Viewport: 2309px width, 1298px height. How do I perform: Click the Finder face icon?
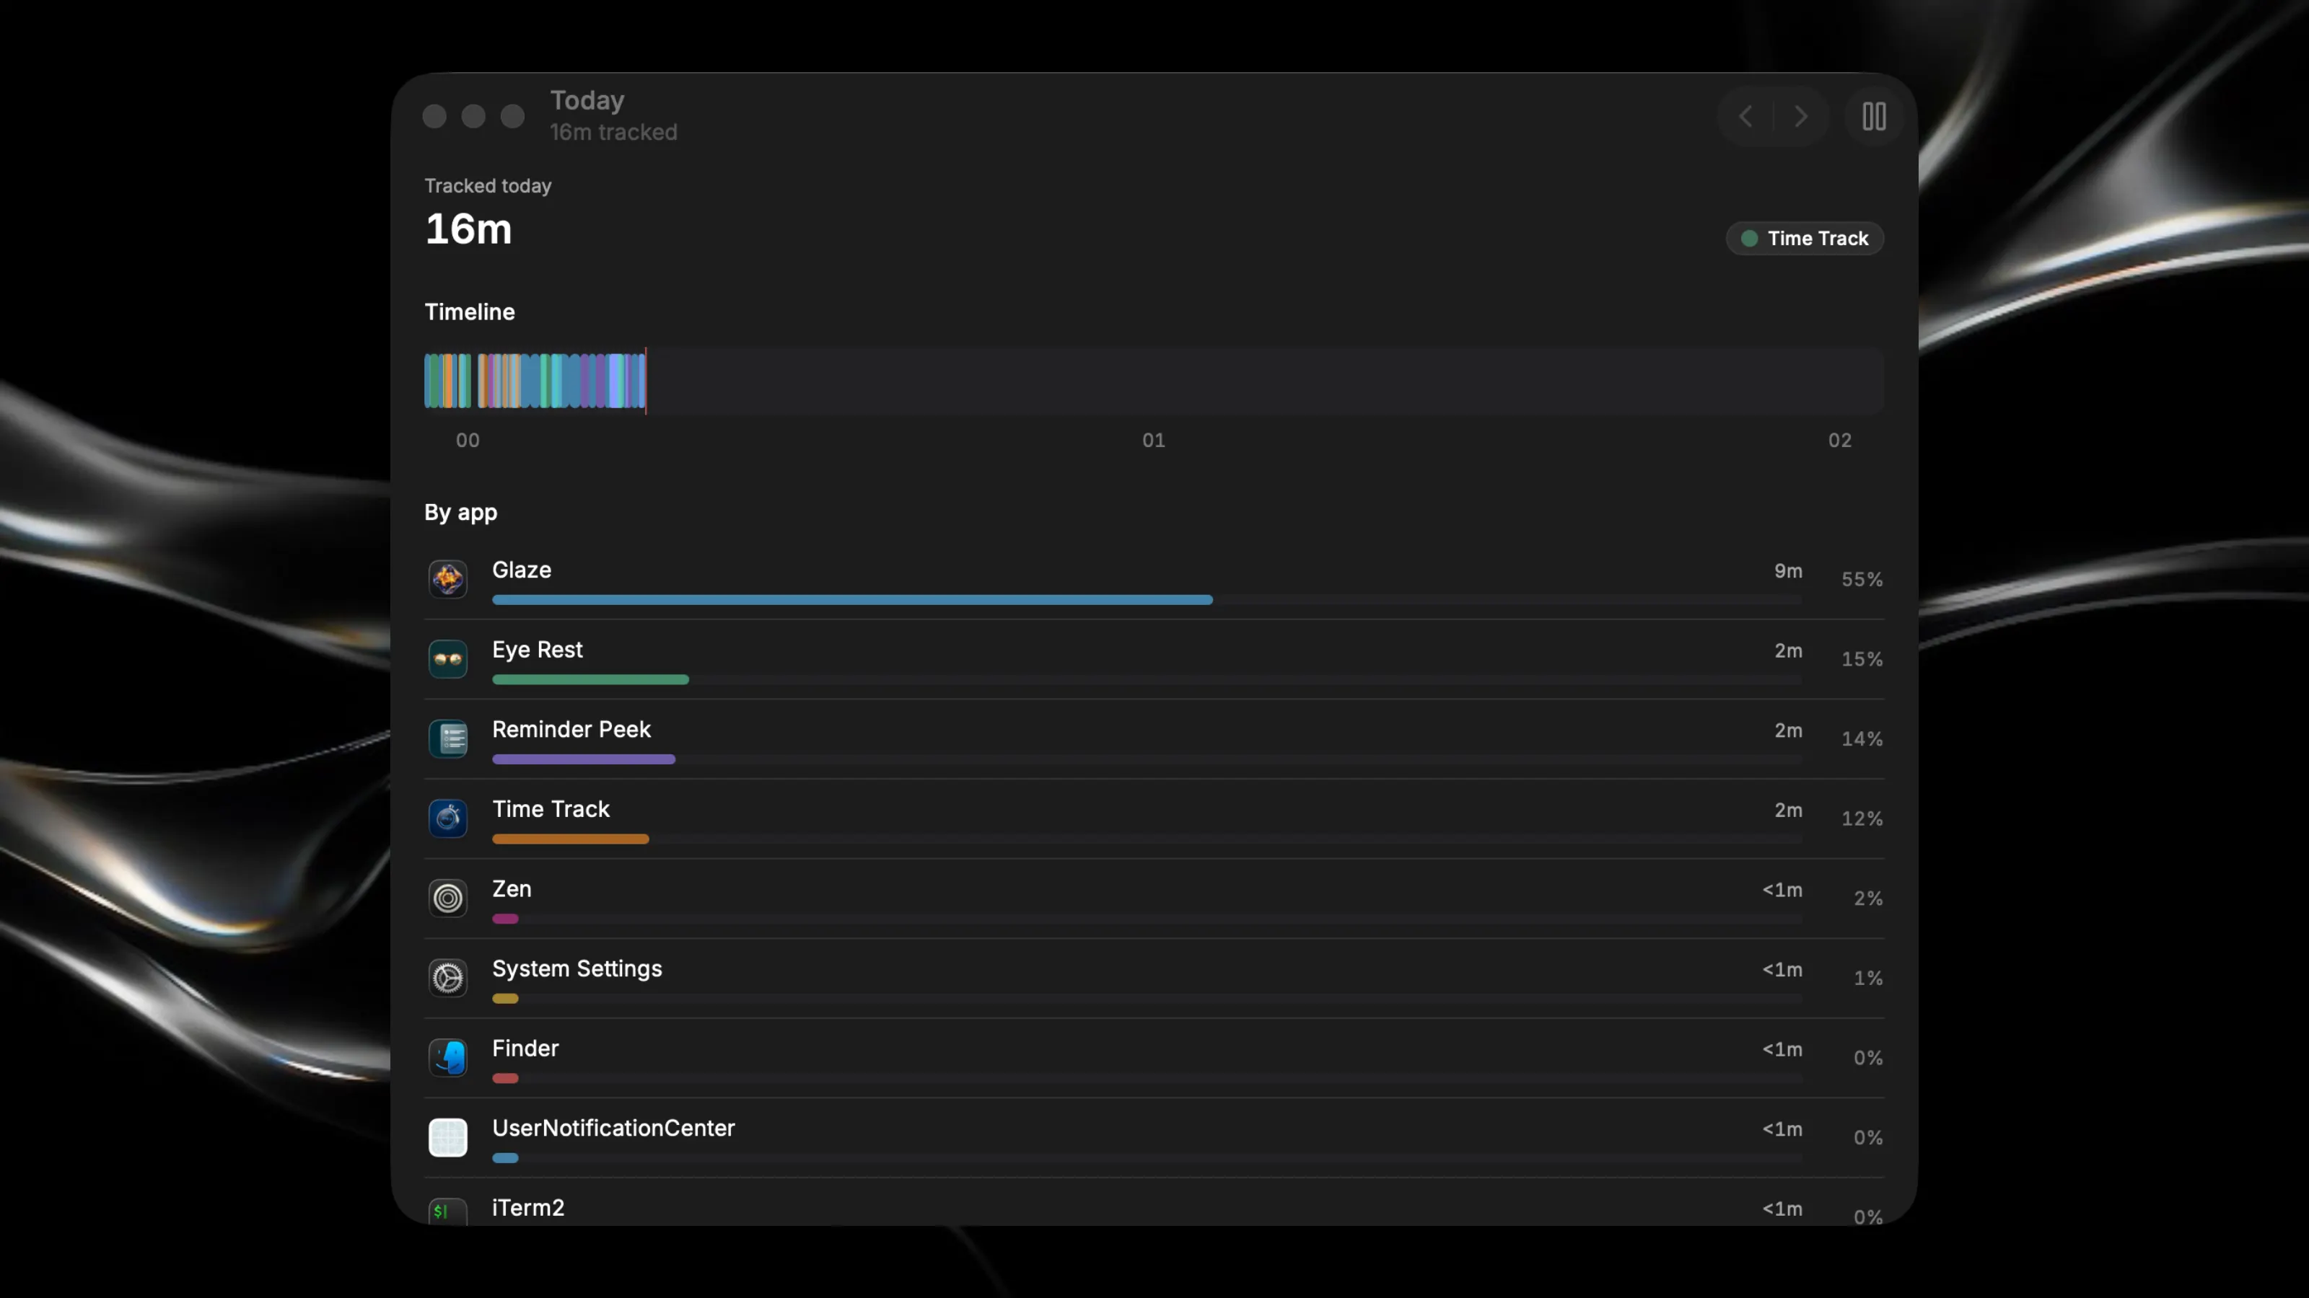[x=447, y=1057]
